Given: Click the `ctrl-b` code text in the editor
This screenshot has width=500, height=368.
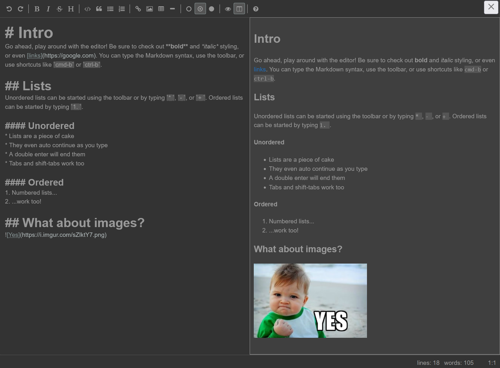Looking at the screenshot, I should (x=92, y=65).
